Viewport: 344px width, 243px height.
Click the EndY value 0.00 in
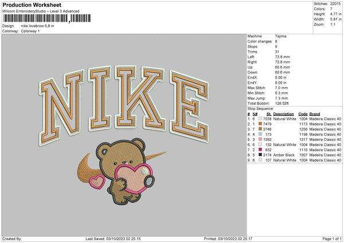280,83
